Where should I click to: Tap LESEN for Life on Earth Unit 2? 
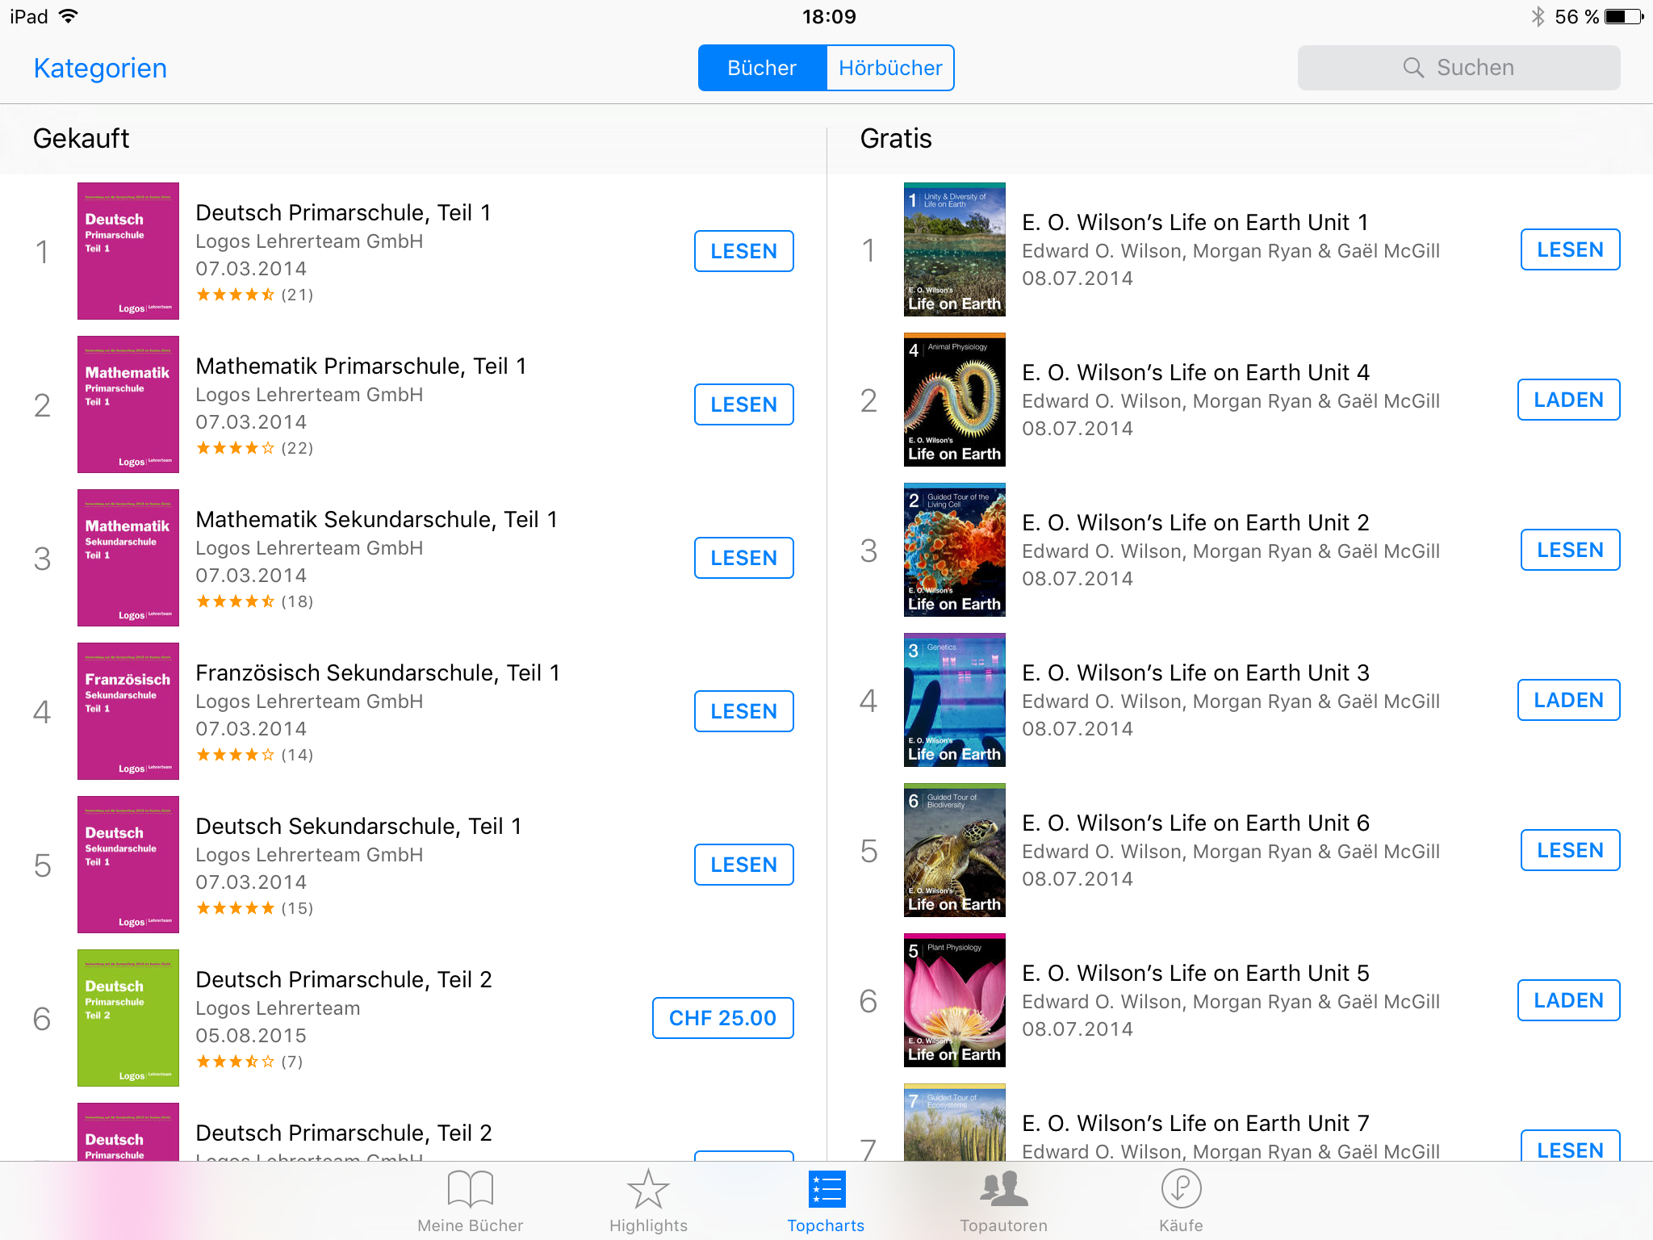1570,550
